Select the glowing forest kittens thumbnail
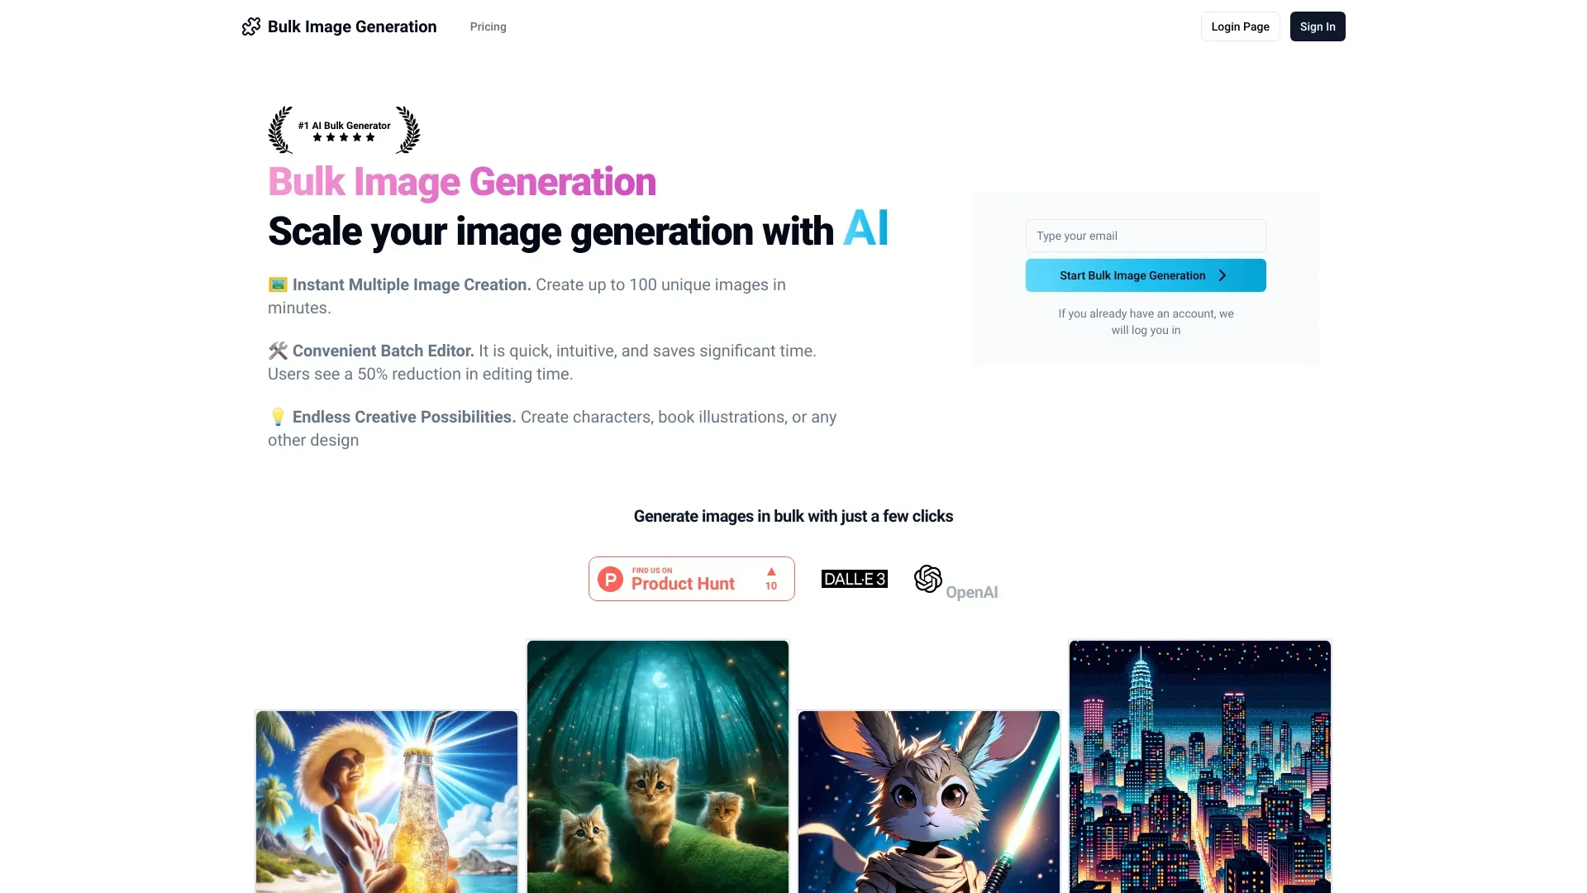 [657, 766]
